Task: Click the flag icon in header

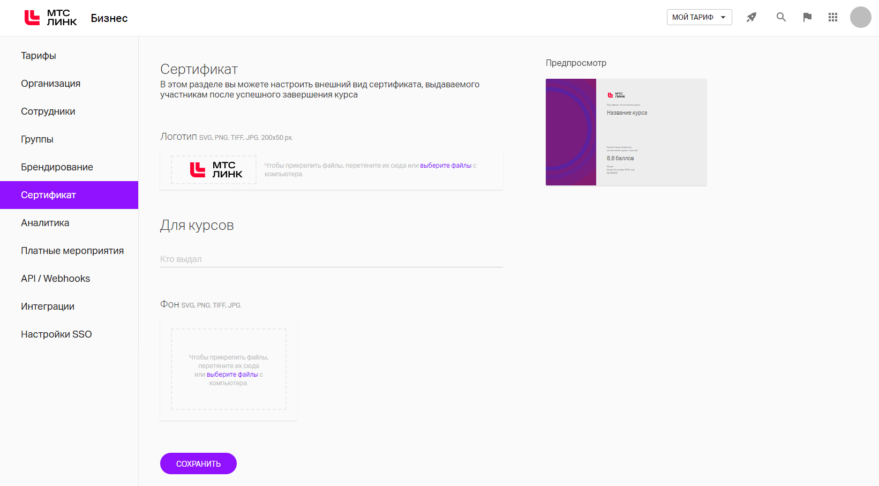Action: click(807, 17)
